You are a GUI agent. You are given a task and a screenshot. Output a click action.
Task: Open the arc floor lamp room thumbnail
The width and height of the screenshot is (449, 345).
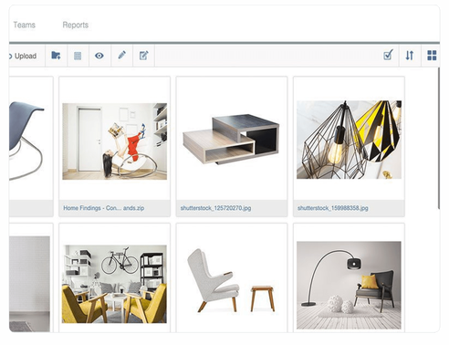coord(349,285)
